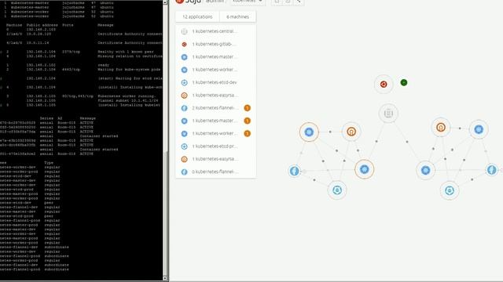Select kubernetes-master row with orange badge
This screenshot has height=282, width=503.
point(215,121)
